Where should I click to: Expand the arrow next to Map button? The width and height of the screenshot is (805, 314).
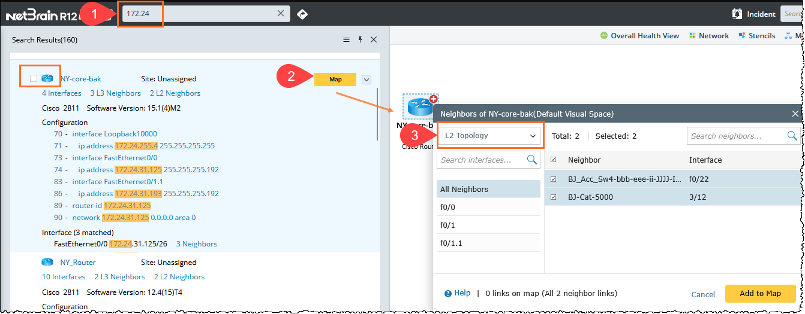[x=367, y=79]
